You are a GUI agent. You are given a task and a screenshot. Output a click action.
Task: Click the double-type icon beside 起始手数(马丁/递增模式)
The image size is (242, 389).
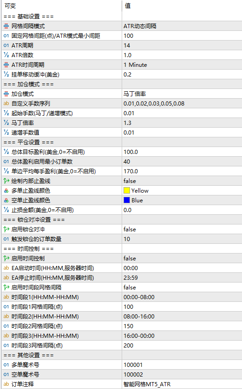[6, 113]
